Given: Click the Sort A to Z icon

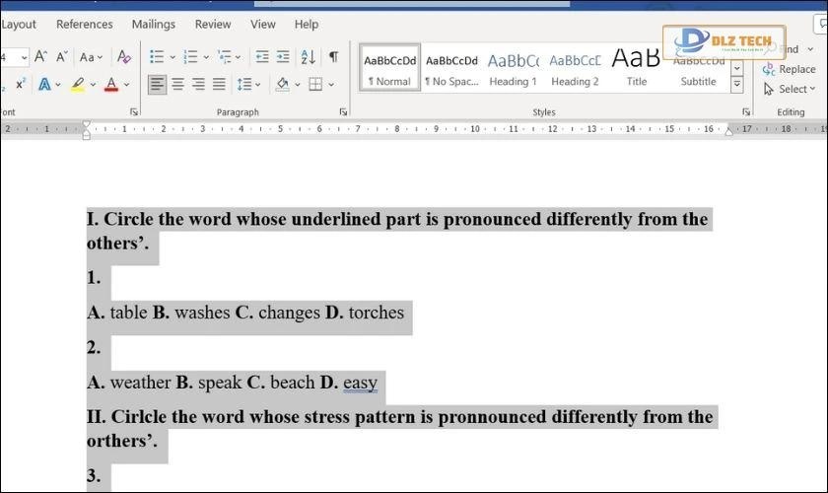Looking at the screenshot, I should pos(308,57).
